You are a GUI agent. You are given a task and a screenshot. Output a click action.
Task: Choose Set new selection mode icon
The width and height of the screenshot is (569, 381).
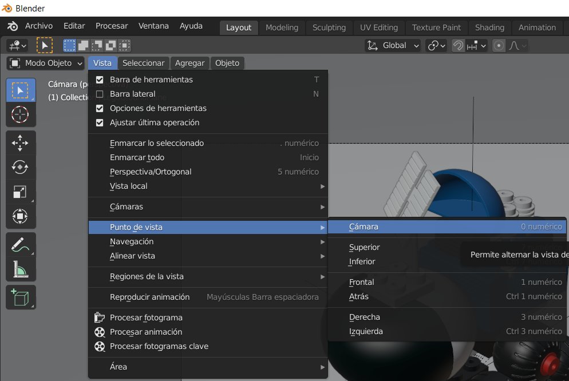coord(69,46)
